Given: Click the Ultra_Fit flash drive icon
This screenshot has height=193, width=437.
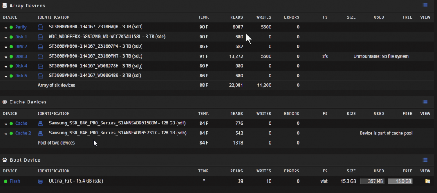Looking at the screenshot, I should coord(41,181).
